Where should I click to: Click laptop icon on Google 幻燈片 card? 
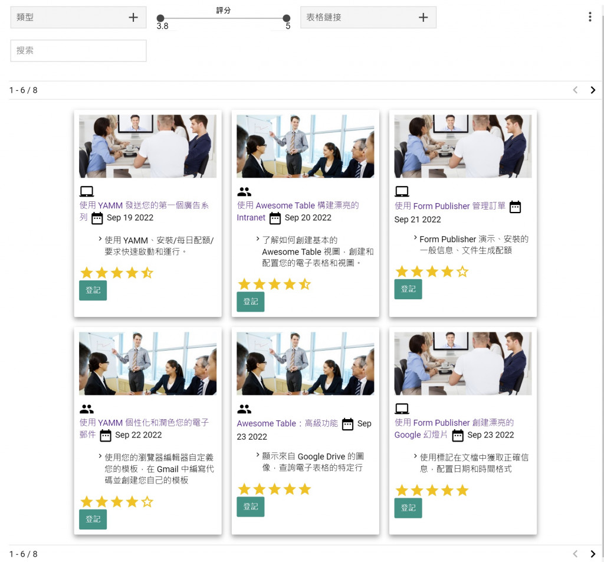click(x=402, y=409)
